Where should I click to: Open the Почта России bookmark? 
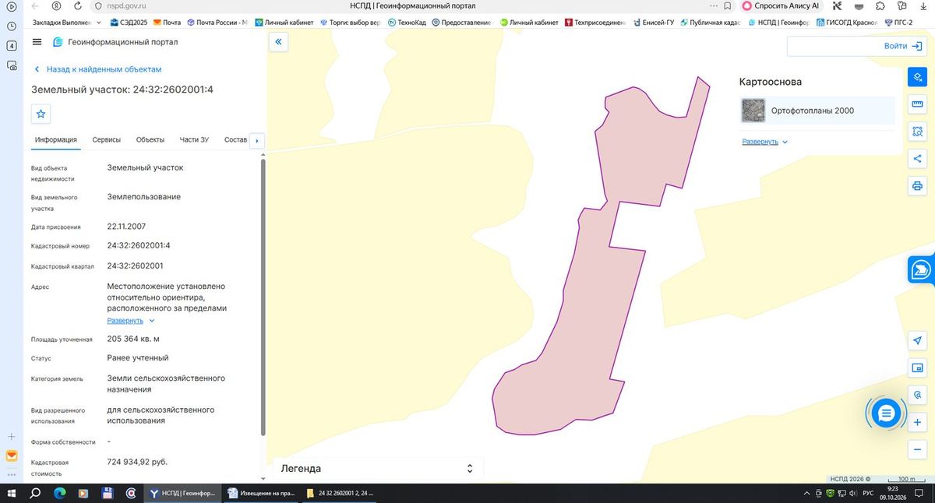[216, 23]
